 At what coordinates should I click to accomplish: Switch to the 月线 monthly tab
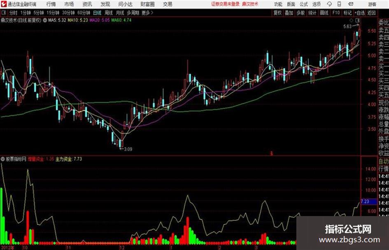coord(120,13)
